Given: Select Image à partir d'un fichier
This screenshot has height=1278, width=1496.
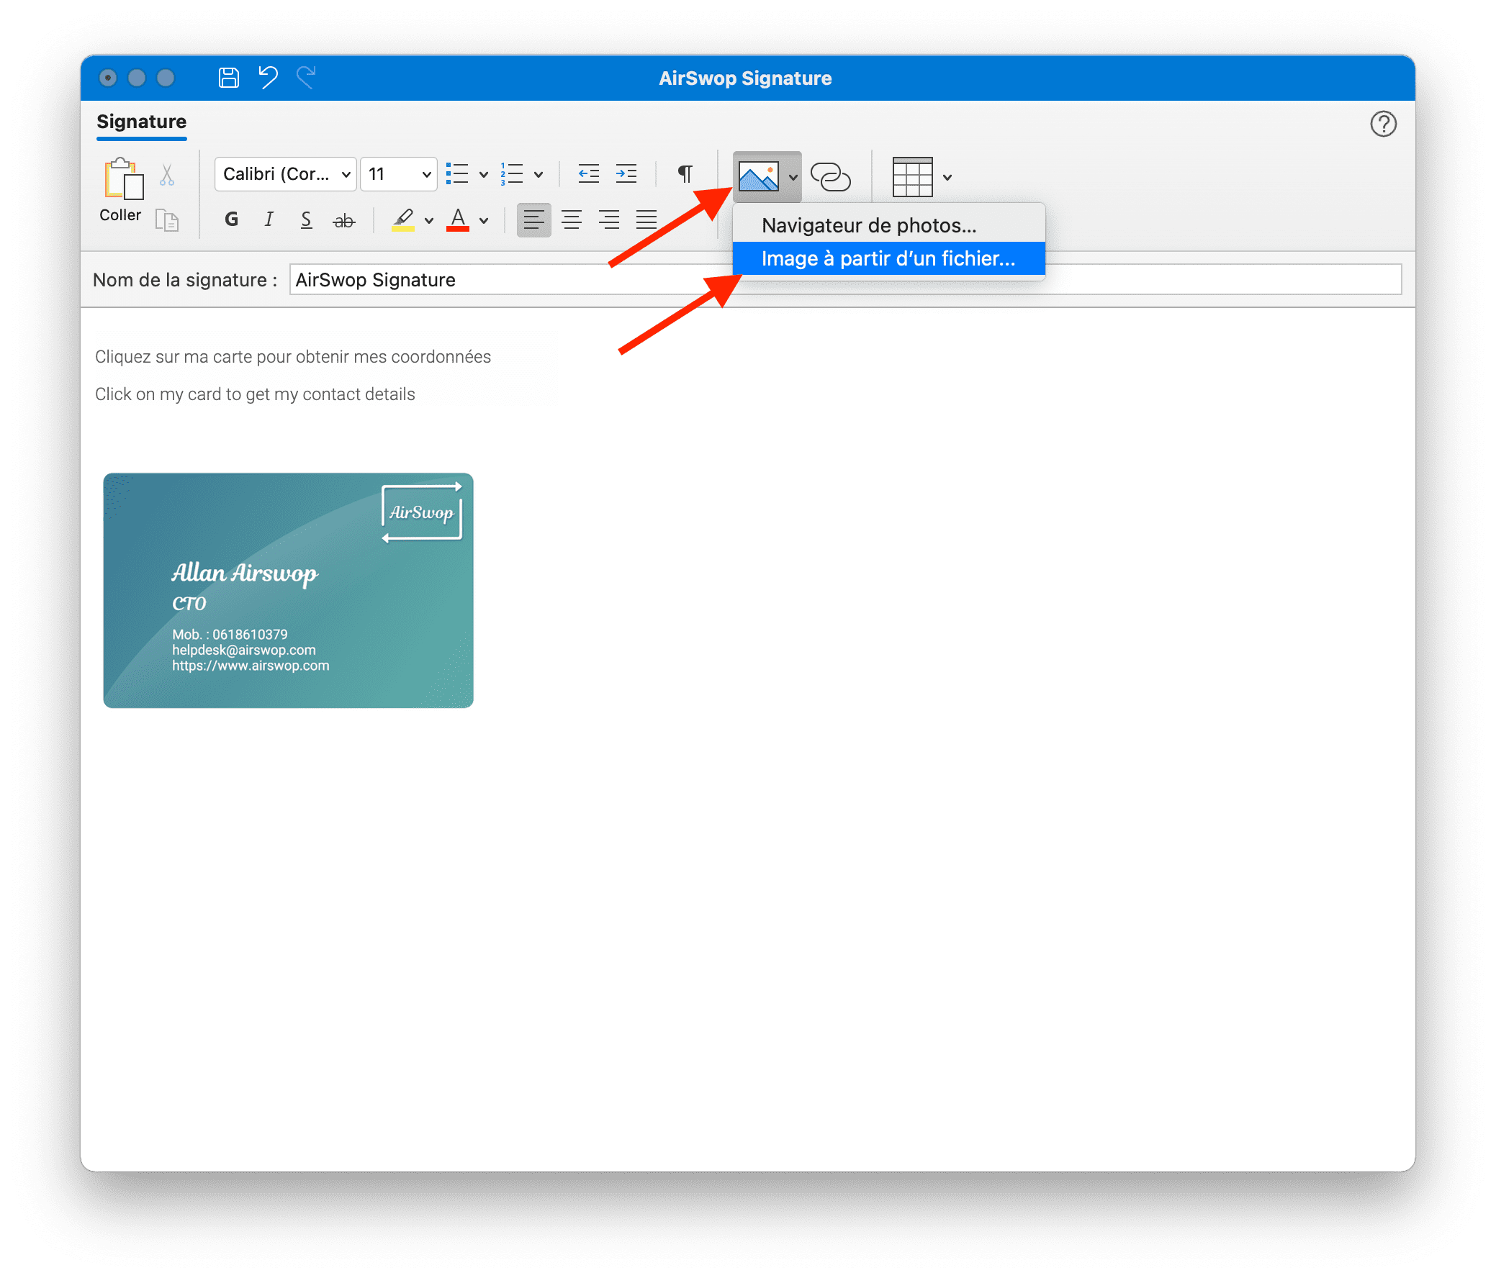Looking at the screenshot, I should (x=889, y=258).
